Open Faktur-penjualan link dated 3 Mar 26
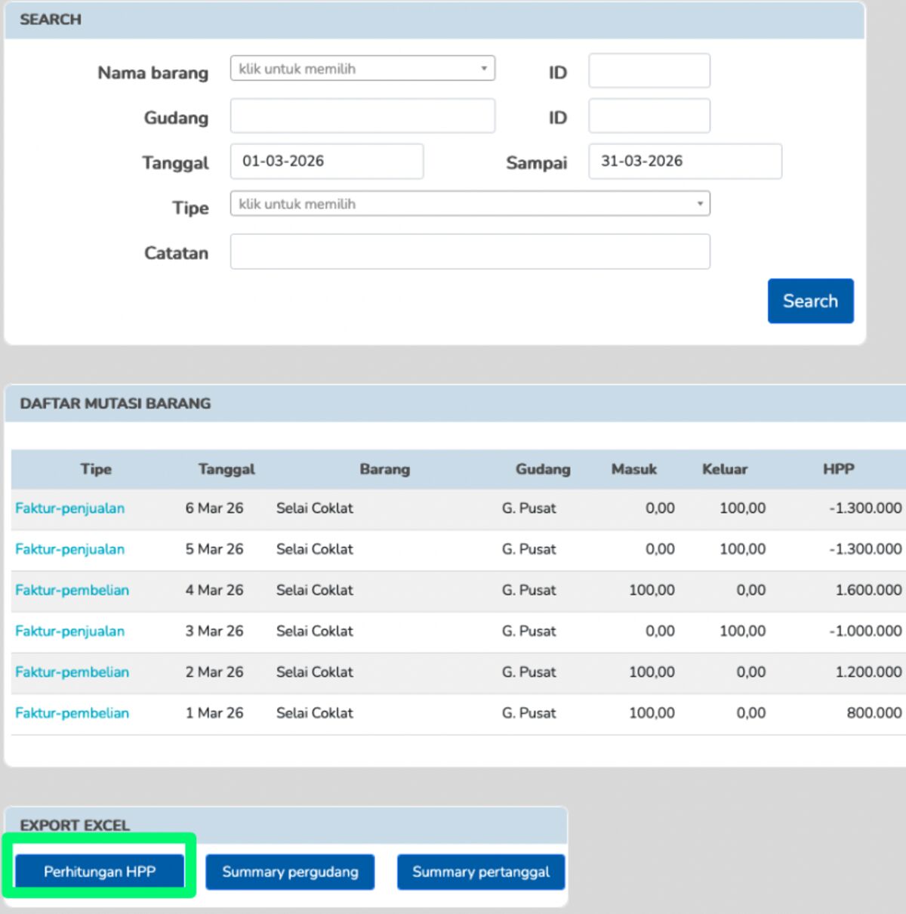 70,631
